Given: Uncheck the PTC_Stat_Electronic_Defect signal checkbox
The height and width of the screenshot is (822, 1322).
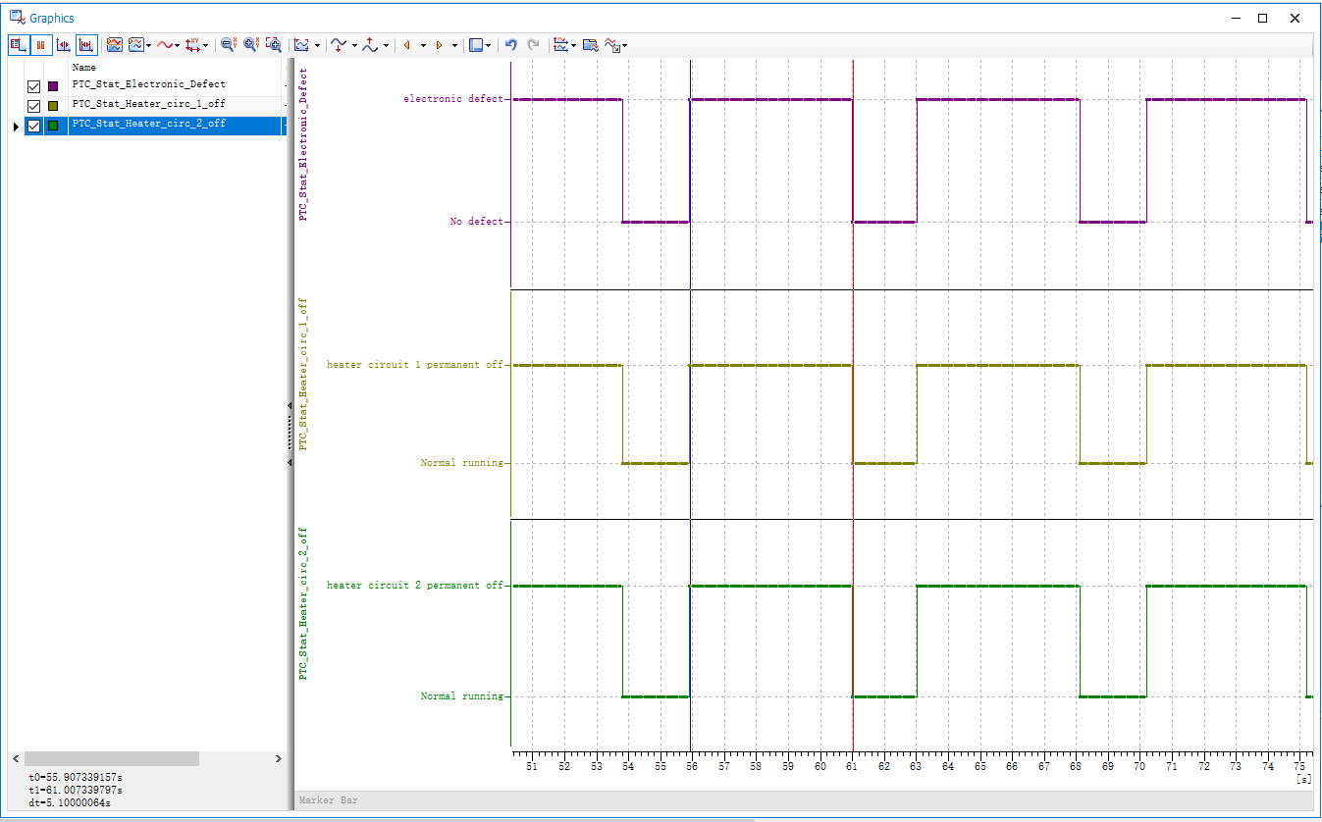Looking at the screenshot, I should coord(33,86).
